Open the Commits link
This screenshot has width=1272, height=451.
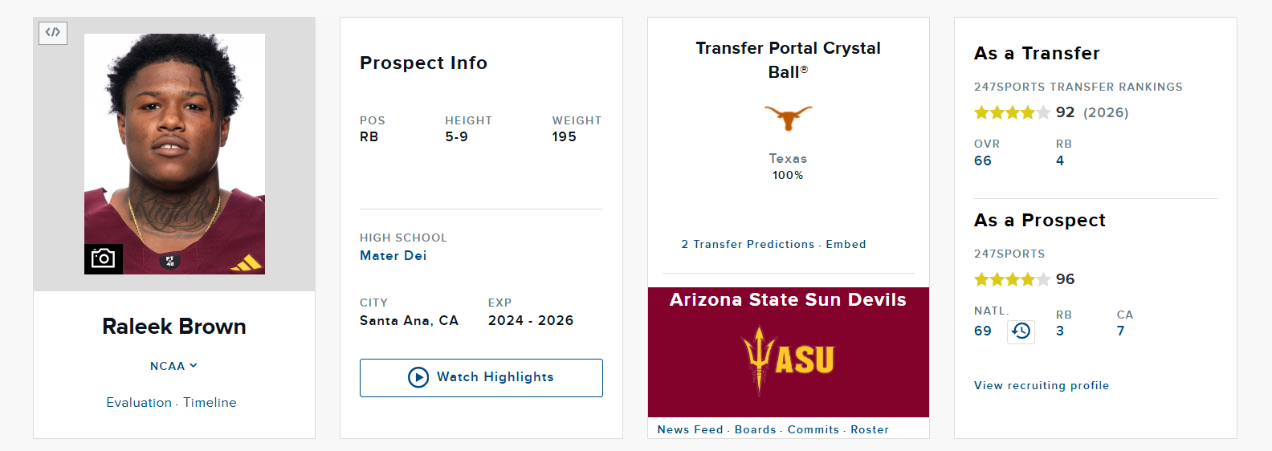813,430
